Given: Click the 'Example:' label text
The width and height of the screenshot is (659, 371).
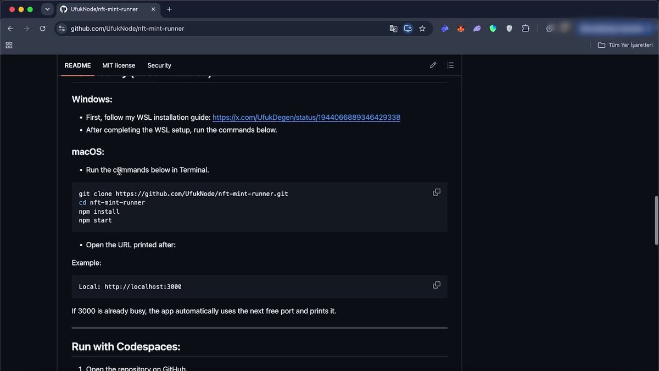Looking at the screenshot, I should [x=87, y=263].
